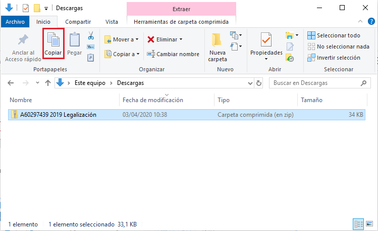The height and width of the screenshot is (231, 378).
Task: Click the copy path icon
Action: point(91,47)
